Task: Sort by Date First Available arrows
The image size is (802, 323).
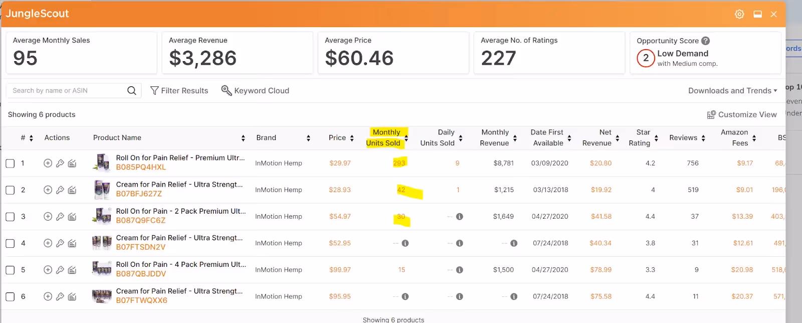Action: (x=569, y=138)
